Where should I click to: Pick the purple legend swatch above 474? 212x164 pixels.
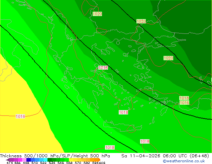tap(11, 160)
